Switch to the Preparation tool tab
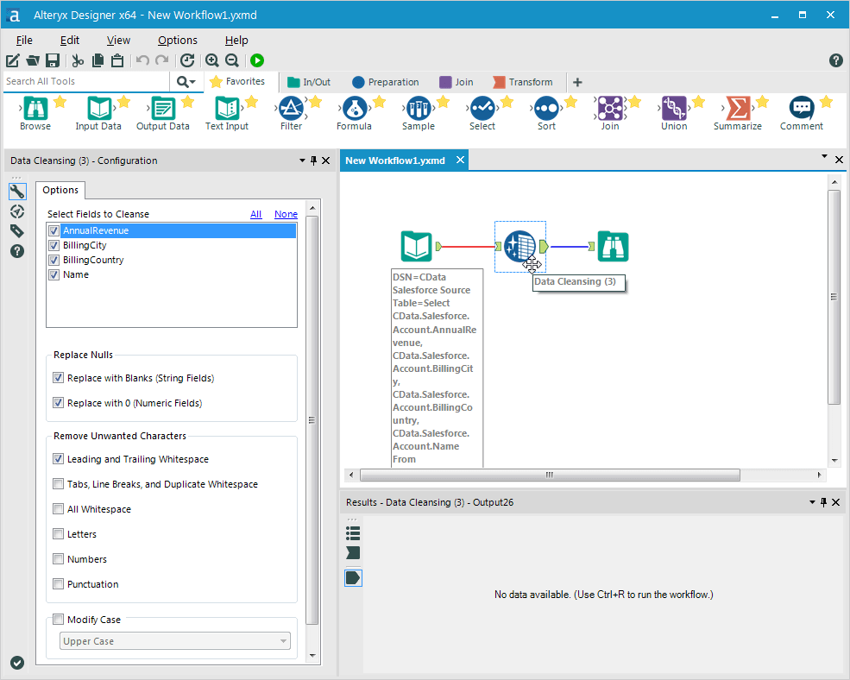Viewport: 850px width, 680px height. pyautogui.click(x=385, y=82)
